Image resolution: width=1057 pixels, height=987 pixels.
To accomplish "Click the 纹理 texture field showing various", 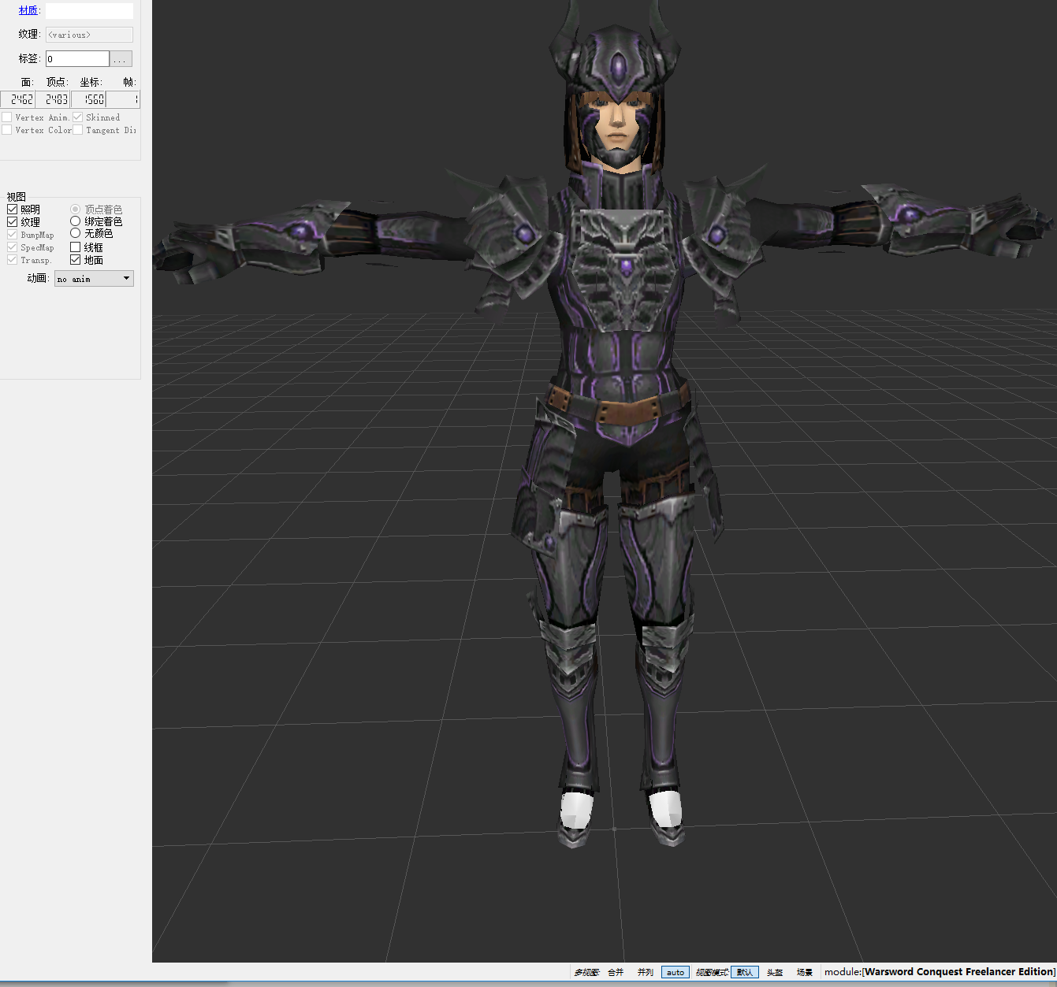I will tap(89, 35).
